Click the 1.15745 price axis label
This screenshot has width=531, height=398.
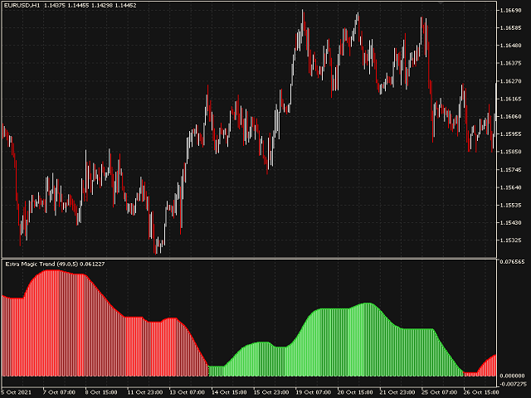point(511,169)
